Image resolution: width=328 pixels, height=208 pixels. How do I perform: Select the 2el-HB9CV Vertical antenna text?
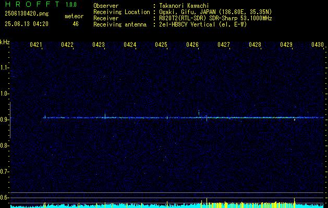coord(203,24)
